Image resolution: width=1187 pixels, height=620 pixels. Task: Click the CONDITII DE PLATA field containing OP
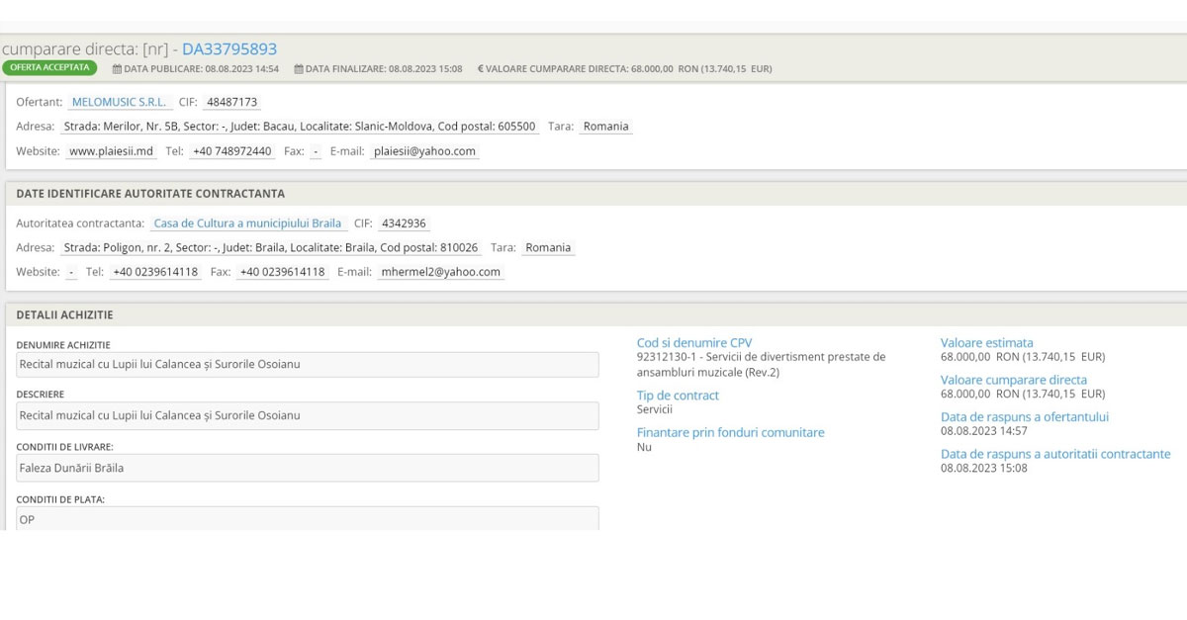coord(307,518)
